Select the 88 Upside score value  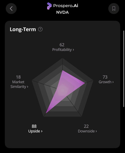(x=34, y=126)
